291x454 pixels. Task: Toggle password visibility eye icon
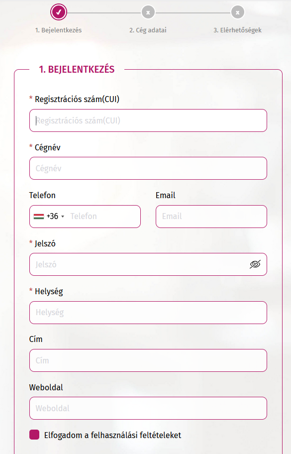(255, 264)
